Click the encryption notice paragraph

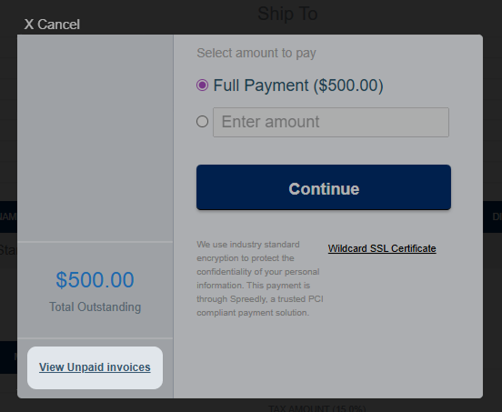click(260, 278)
